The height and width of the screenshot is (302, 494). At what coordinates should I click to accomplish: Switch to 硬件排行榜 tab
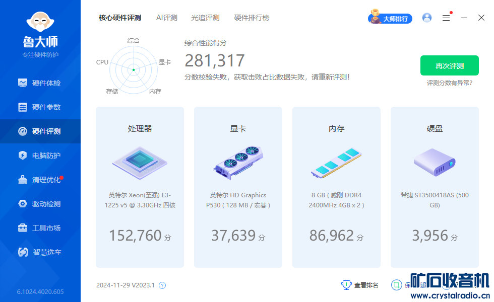tap(252, 18)
